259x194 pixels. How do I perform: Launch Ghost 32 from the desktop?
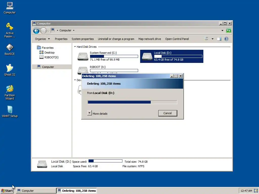point(10,70)
